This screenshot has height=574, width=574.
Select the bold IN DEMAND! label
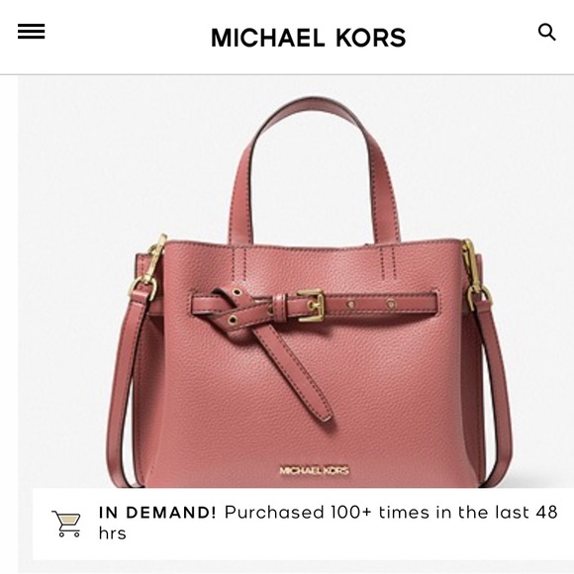coord(157,512)
